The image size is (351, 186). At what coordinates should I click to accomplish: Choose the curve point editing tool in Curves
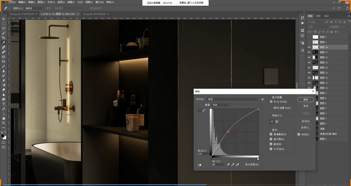pyautogui.click(x=199, y=110)
